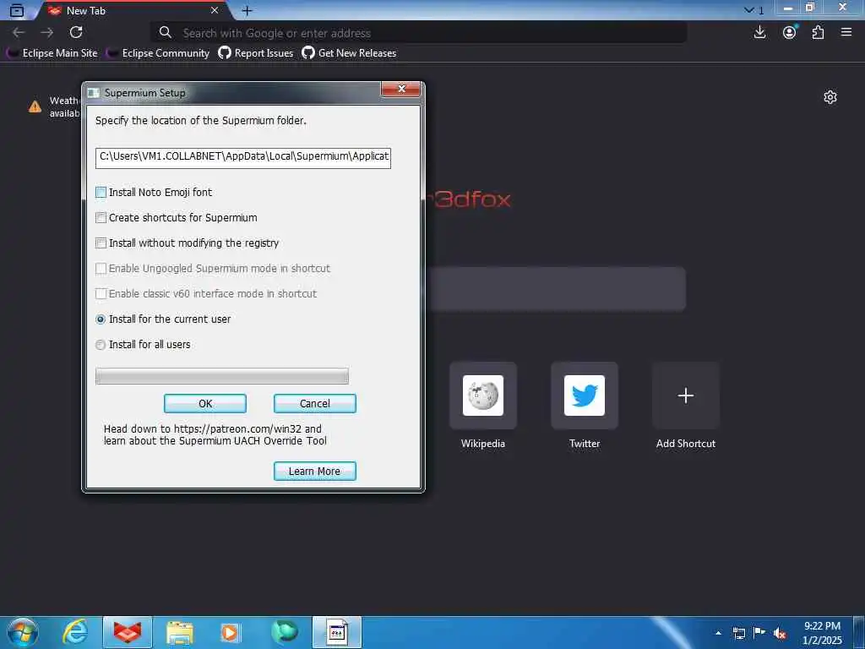Click the Supermium Setup title bar icon
This screenshot has width=865, height=649.
(x=94, y=93)
